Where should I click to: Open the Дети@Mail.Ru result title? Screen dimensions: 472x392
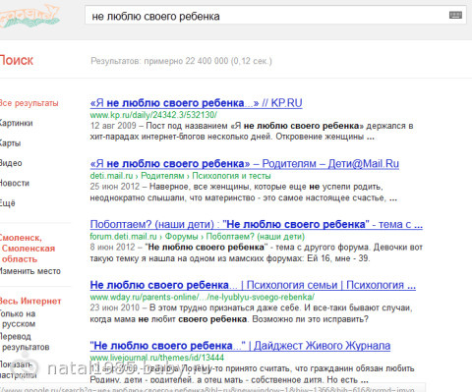(245, 163)
